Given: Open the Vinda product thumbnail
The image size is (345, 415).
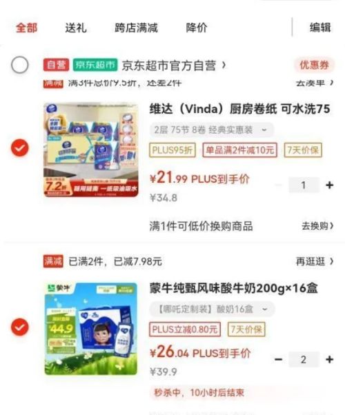Looking at the screenshot, I should pos(91,150).
